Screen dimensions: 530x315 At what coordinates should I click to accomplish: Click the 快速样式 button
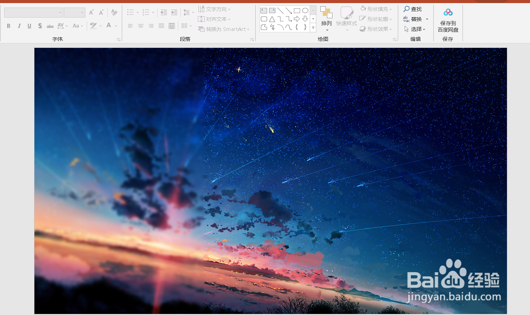click(347, 19)
